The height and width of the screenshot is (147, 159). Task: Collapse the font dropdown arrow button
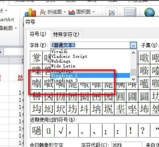(133, 45)
